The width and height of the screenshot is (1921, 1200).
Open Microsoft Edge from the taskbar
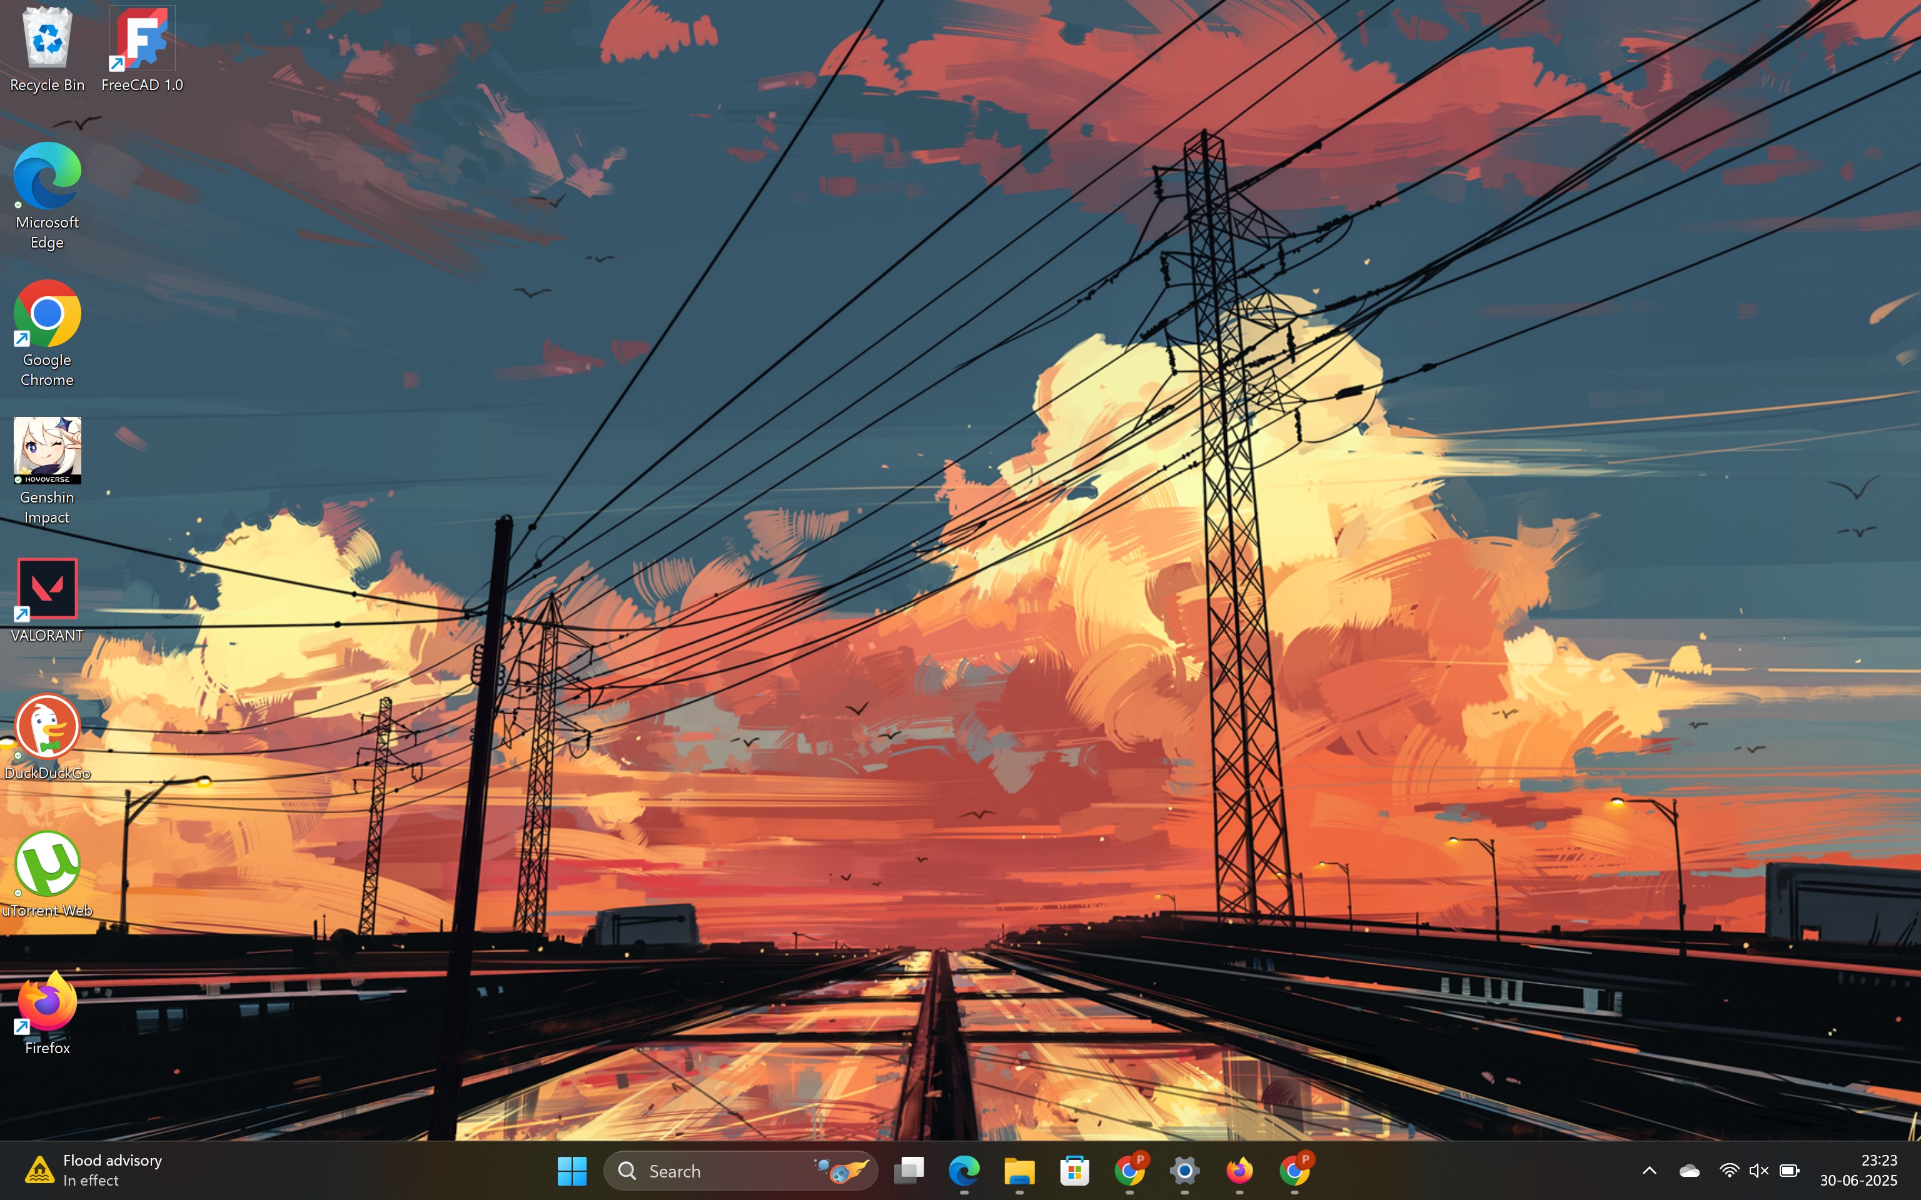(x=964, y=1171)
